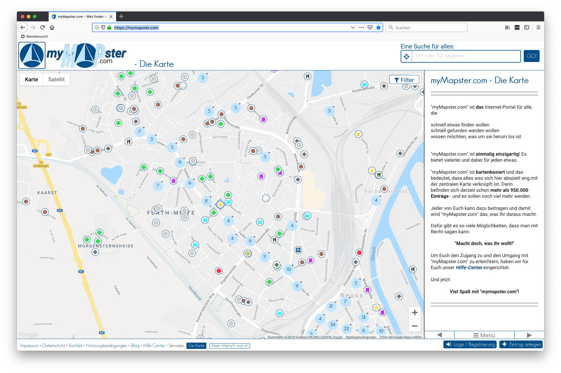
Task: Click the cluster marker labeled 22
Action: [347, 328]
